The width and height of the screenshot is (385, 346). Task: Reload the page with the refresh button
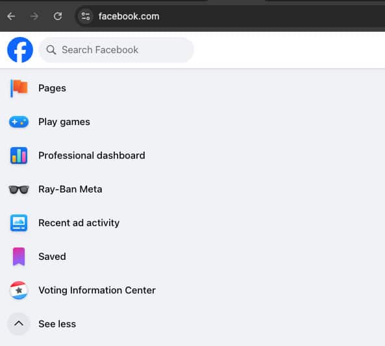[58, 16]
